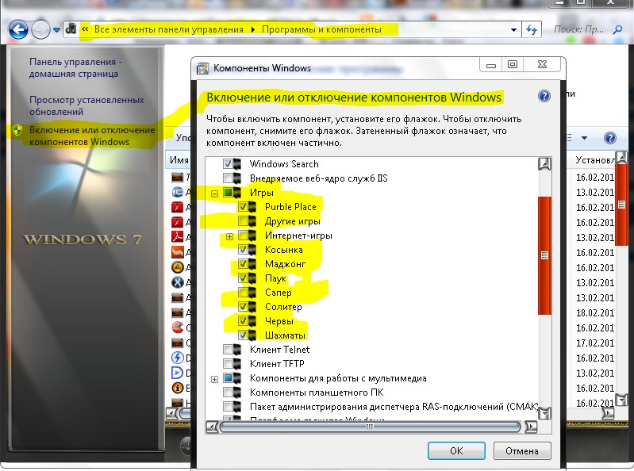Click the components list horizontal scroll thumb
The height and width of the screenshot is (471, 634).
click(370, 427)
